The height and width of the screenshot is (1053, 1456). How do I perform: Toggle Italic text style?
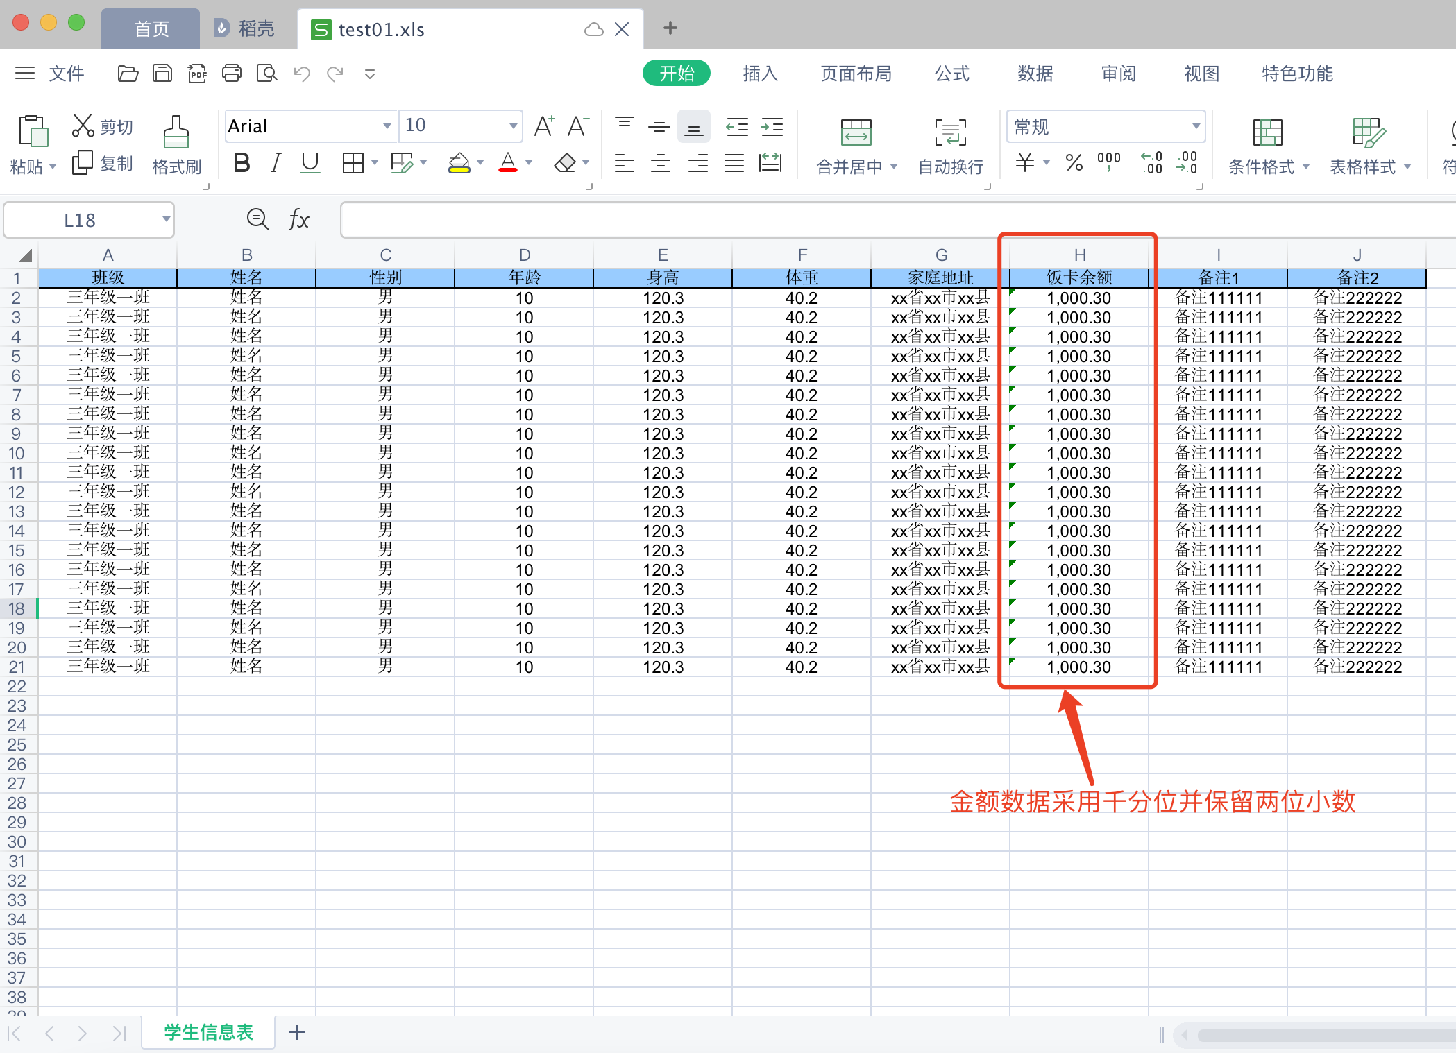click(x=276, y=163)
